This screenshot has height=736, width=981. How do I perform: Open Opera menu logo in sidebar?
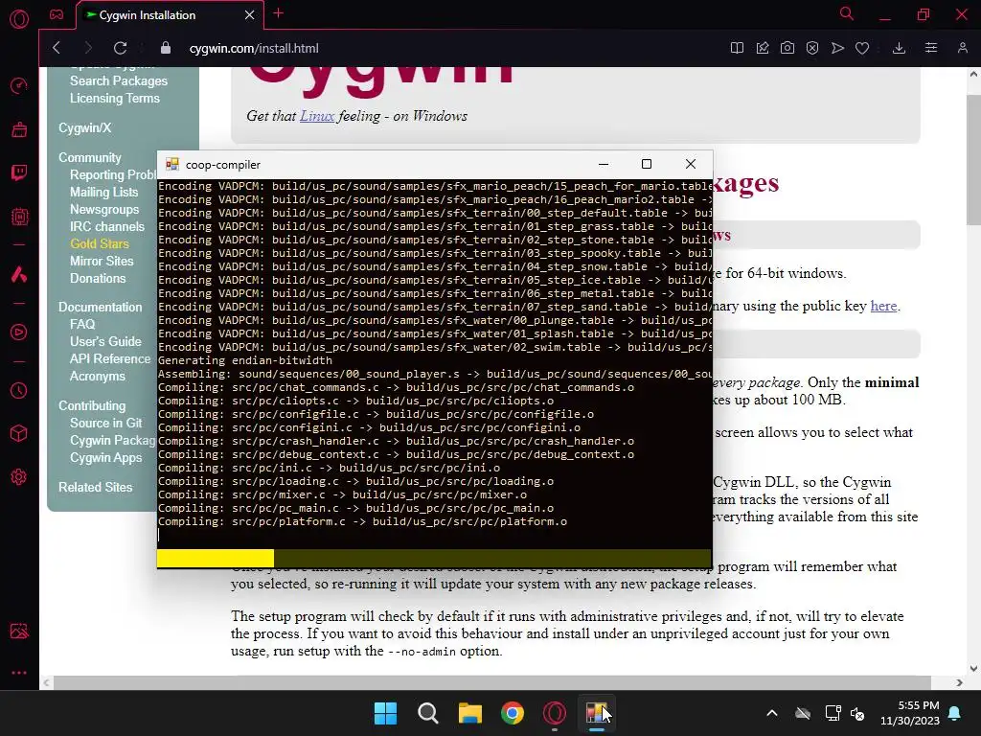[19, 19]
